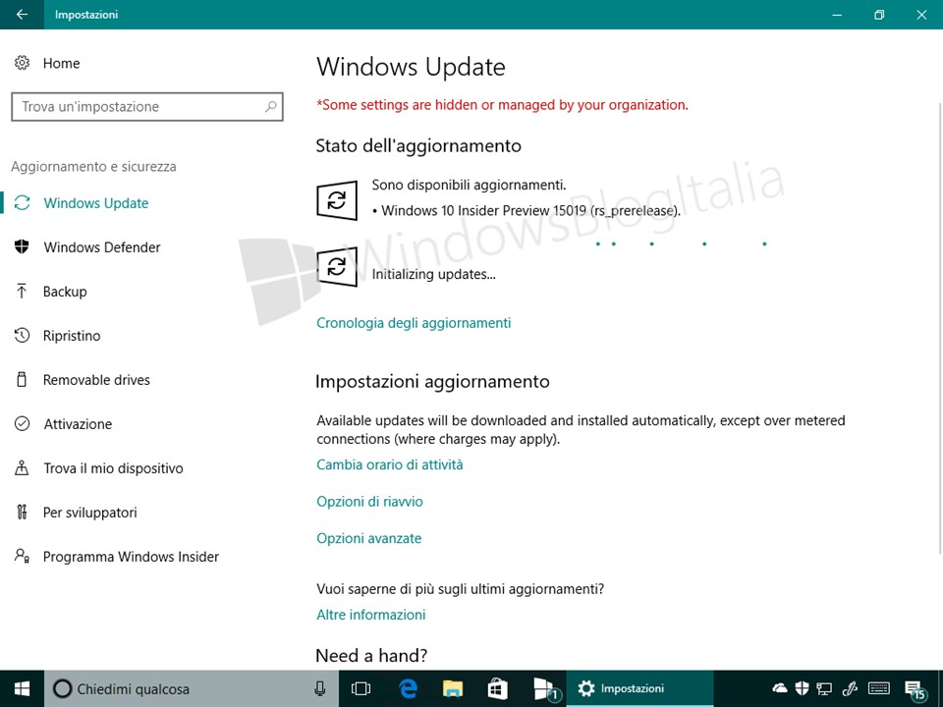The image size is (943, 707).
Task: Open Action Center with 15 notifications
Action: (x=915, y=689)
